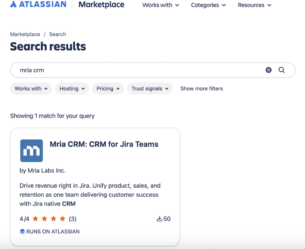Click the Search breadcrumb
Image resolution: width=305 pixels, height=249 pixels.
(x=57, y=34)
